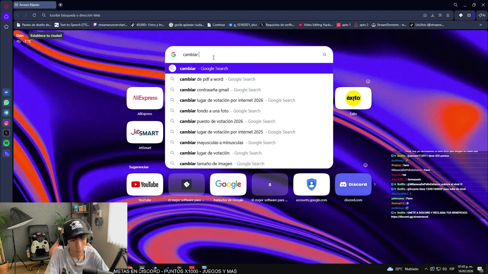Open Text-to-Speech (TTS) bookmark

tap(72, 25)
